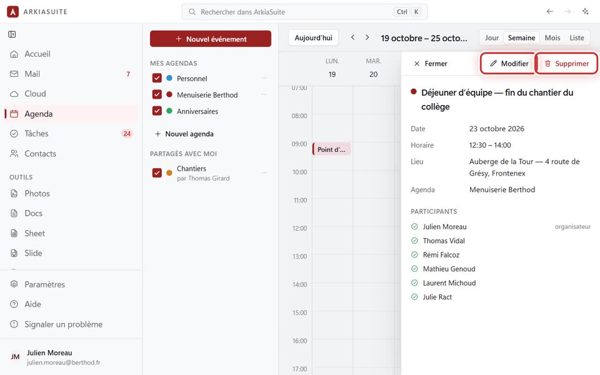This screenshot has height=375, width=600.
Task: Open options menu for Menuiserie Berthod agenda
Action: (264, 94)
